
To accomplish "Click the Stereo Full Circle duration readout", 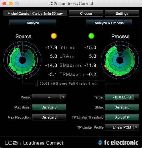I will click(x=71, y=83).
